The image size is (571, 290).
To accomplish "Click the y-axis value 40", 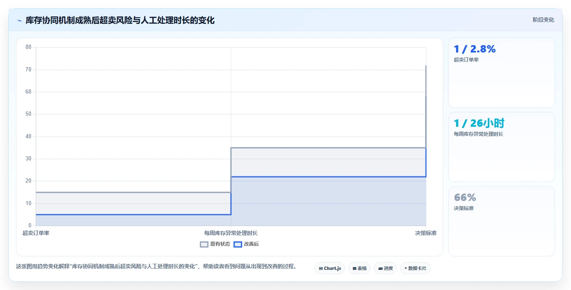I will [28, 137].
